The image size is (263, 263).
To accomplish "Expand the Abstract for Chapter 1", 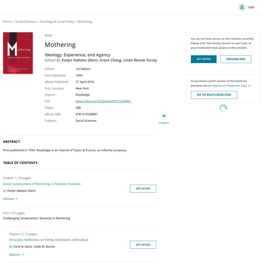I will tap(11, 199).
